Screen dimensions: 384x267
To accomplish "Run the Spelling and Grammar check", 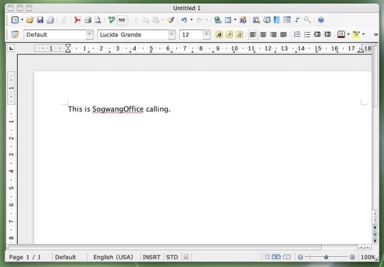I will click(x=111, y=20).
